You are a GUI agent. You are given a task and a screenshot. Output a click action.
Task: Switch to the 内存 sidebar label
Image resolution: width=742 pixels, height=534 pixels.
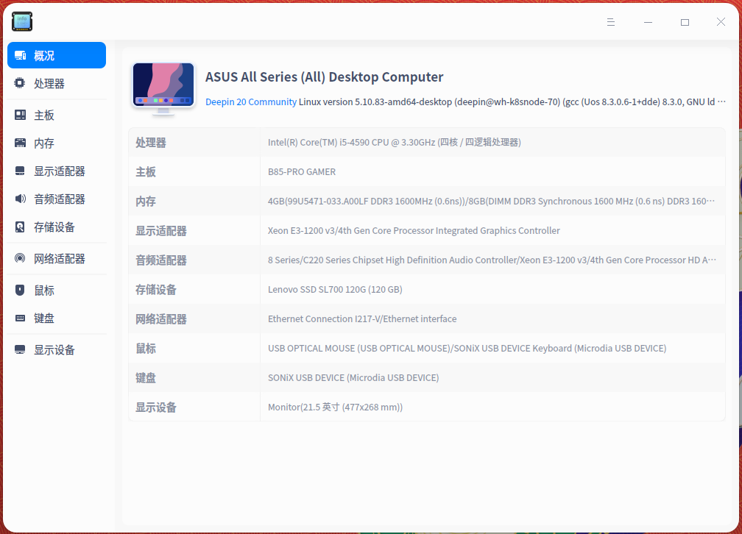(44, 143)
